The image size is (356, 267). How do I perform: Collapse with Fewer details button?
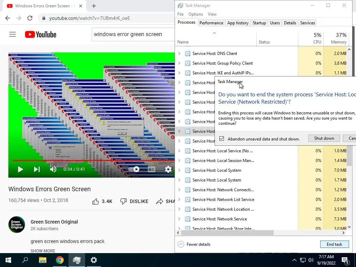pyautogui.click(x=194, y=244)
